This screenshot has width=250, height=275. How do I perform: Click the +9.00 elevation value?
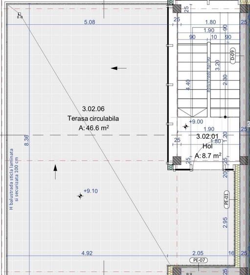click(x=196, y=122)
